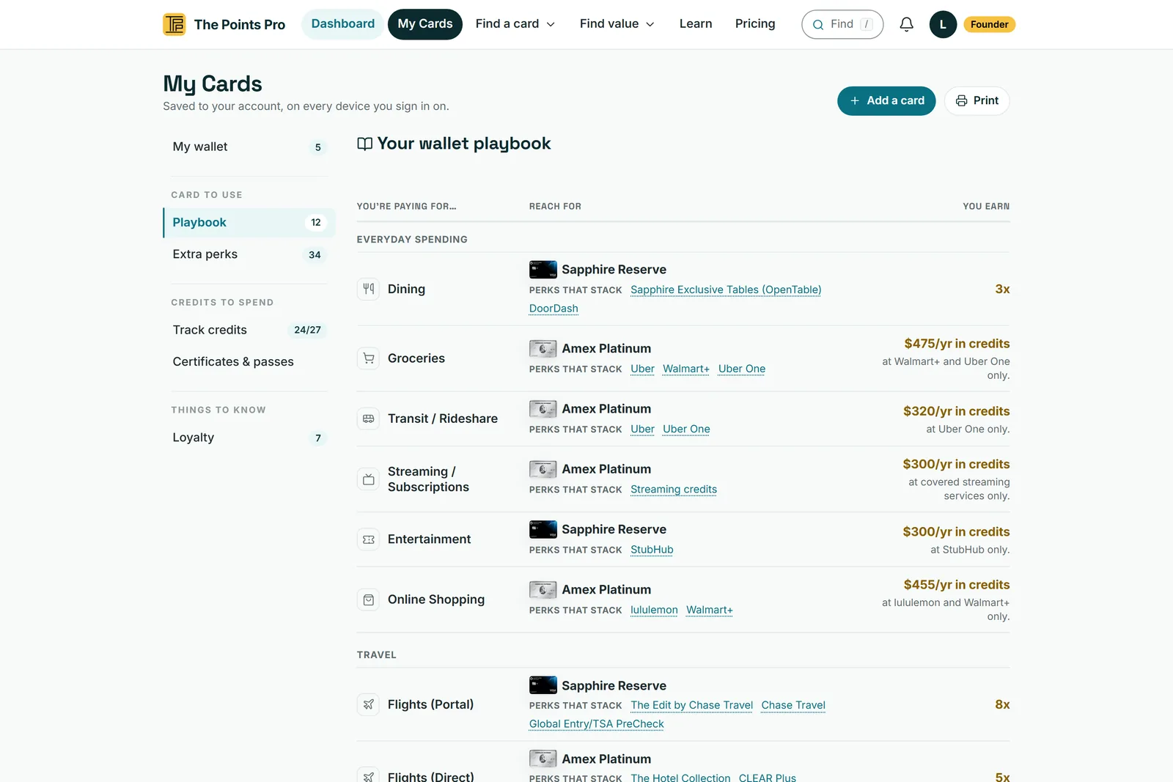Select My wallet in sidebar
This screenshot has width=1173, height=782.
[x=249, y=147]
